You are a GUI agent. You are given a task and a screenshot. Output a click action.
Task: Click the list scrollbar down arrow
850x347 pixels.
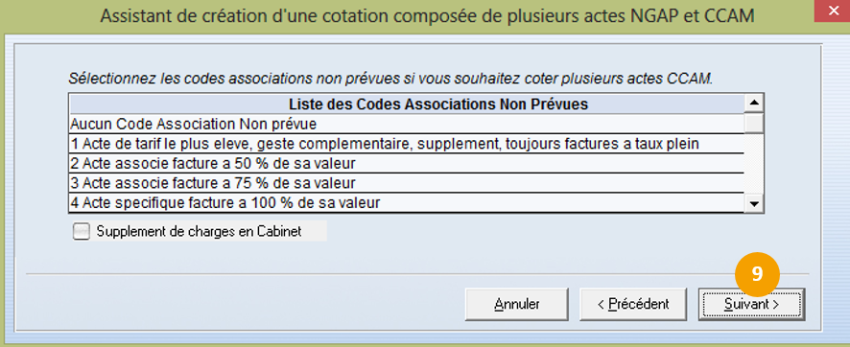(x=754, y=204)
